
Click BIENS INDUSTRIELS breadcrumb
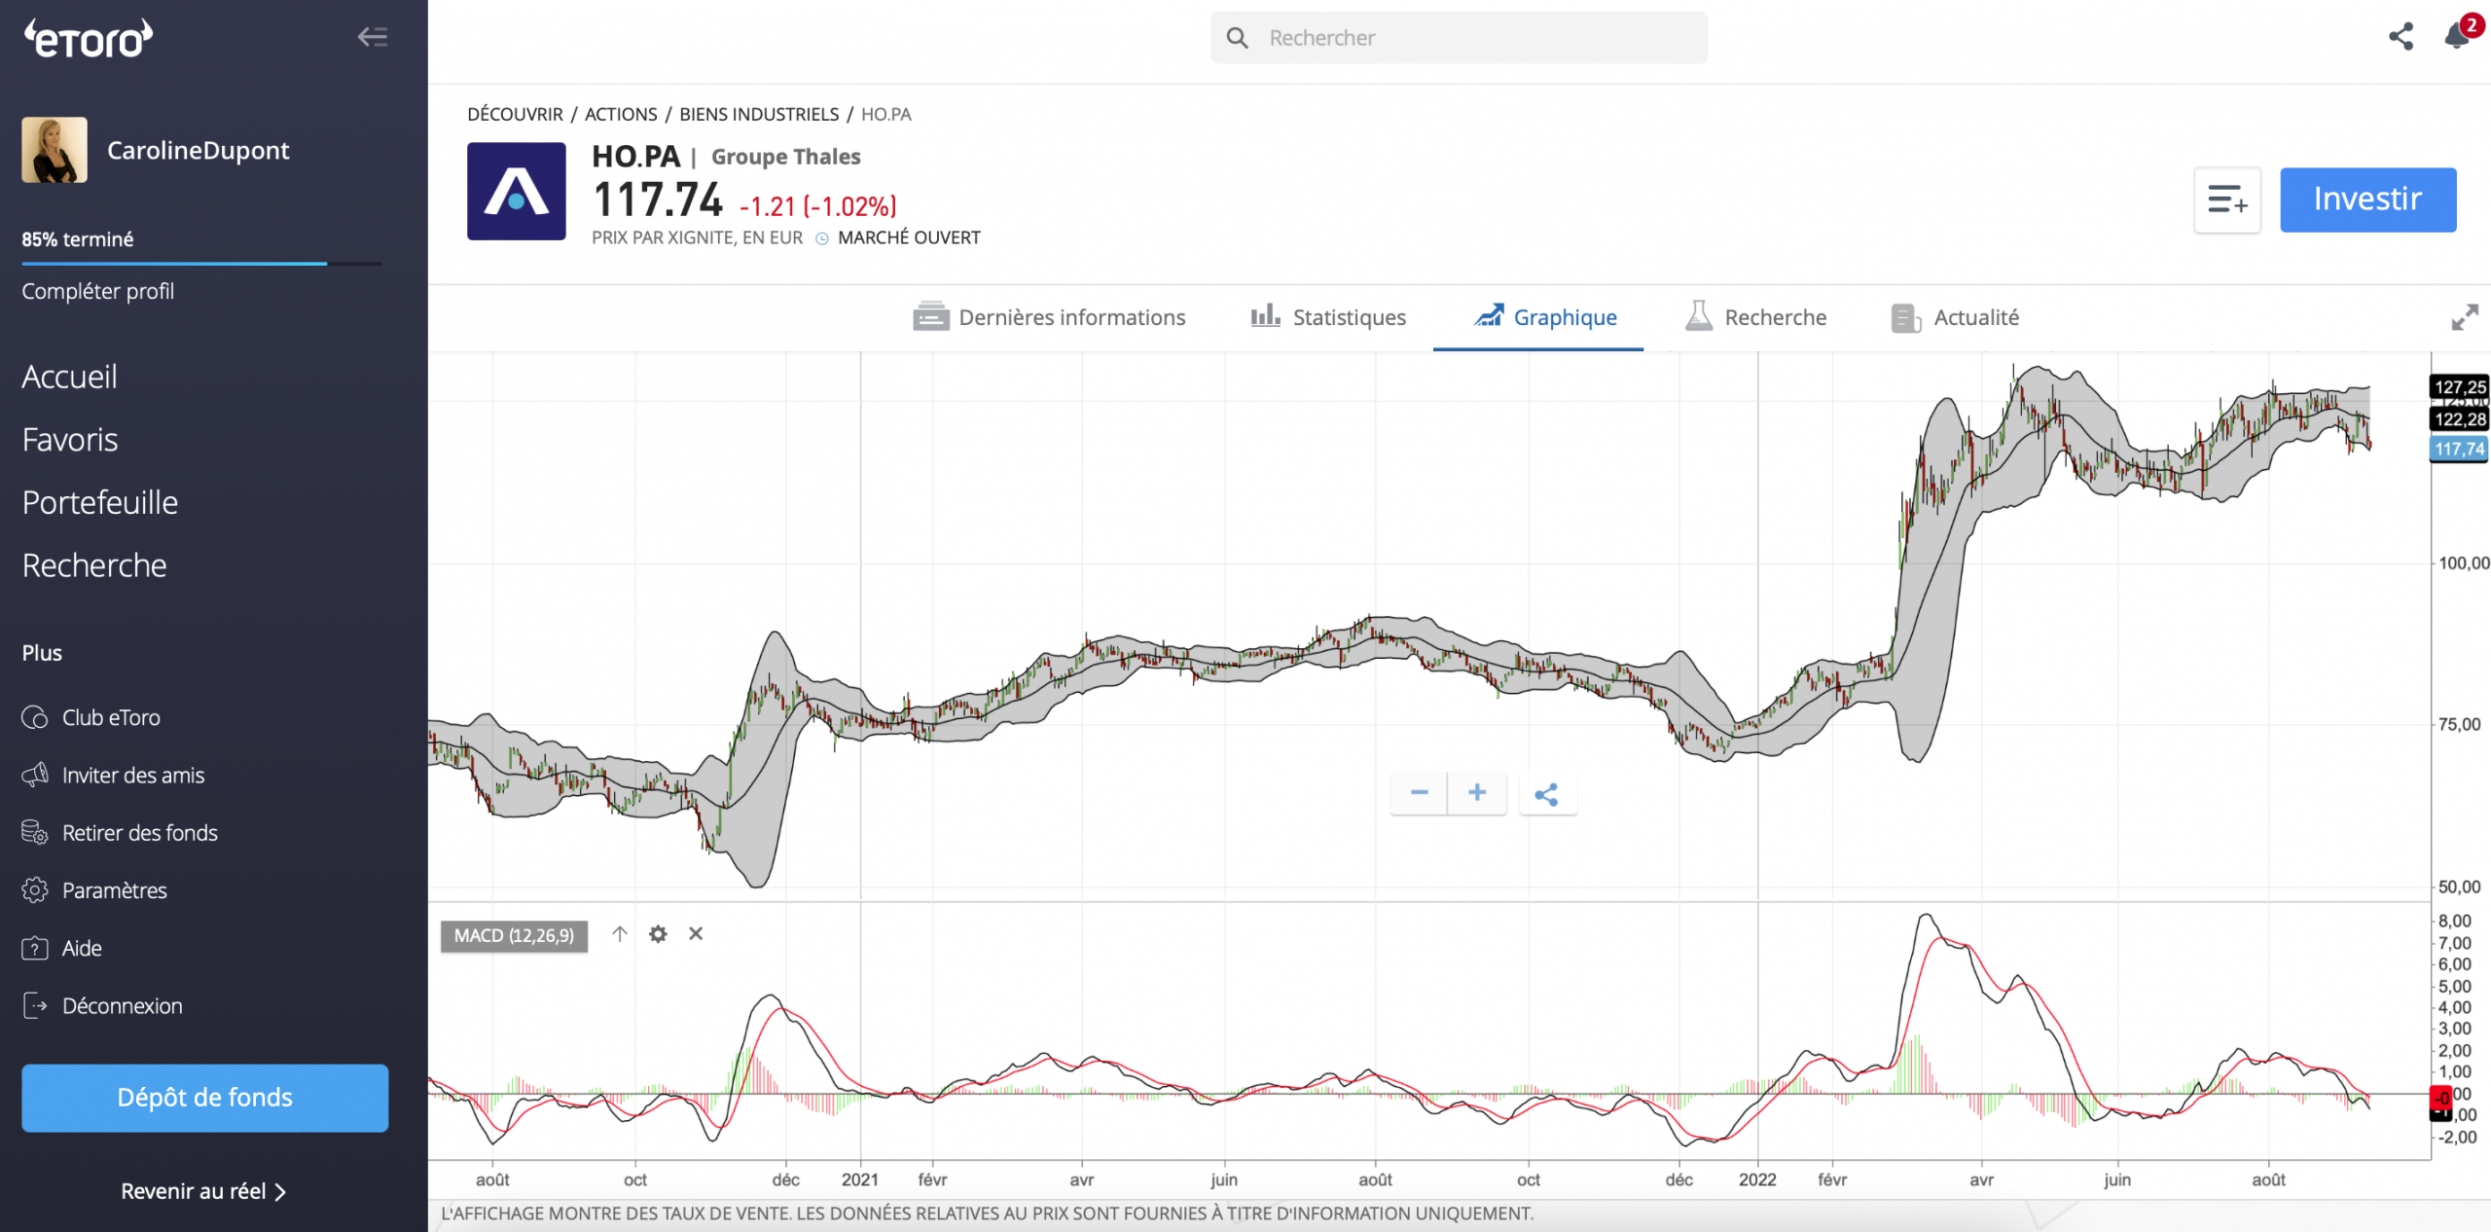pyautogui.click(x=759, y=114)
